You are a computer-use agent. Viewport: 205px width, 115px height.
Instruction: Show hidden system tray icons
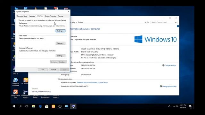[174, 106]
